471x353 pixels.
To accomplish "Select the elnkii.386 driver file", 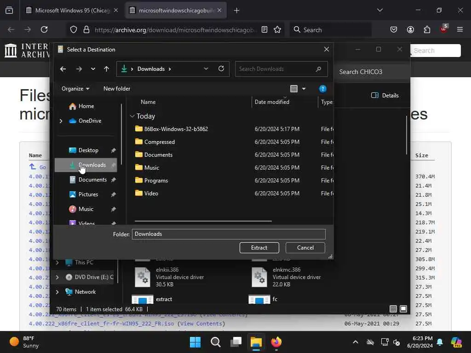I will [170, 277].
